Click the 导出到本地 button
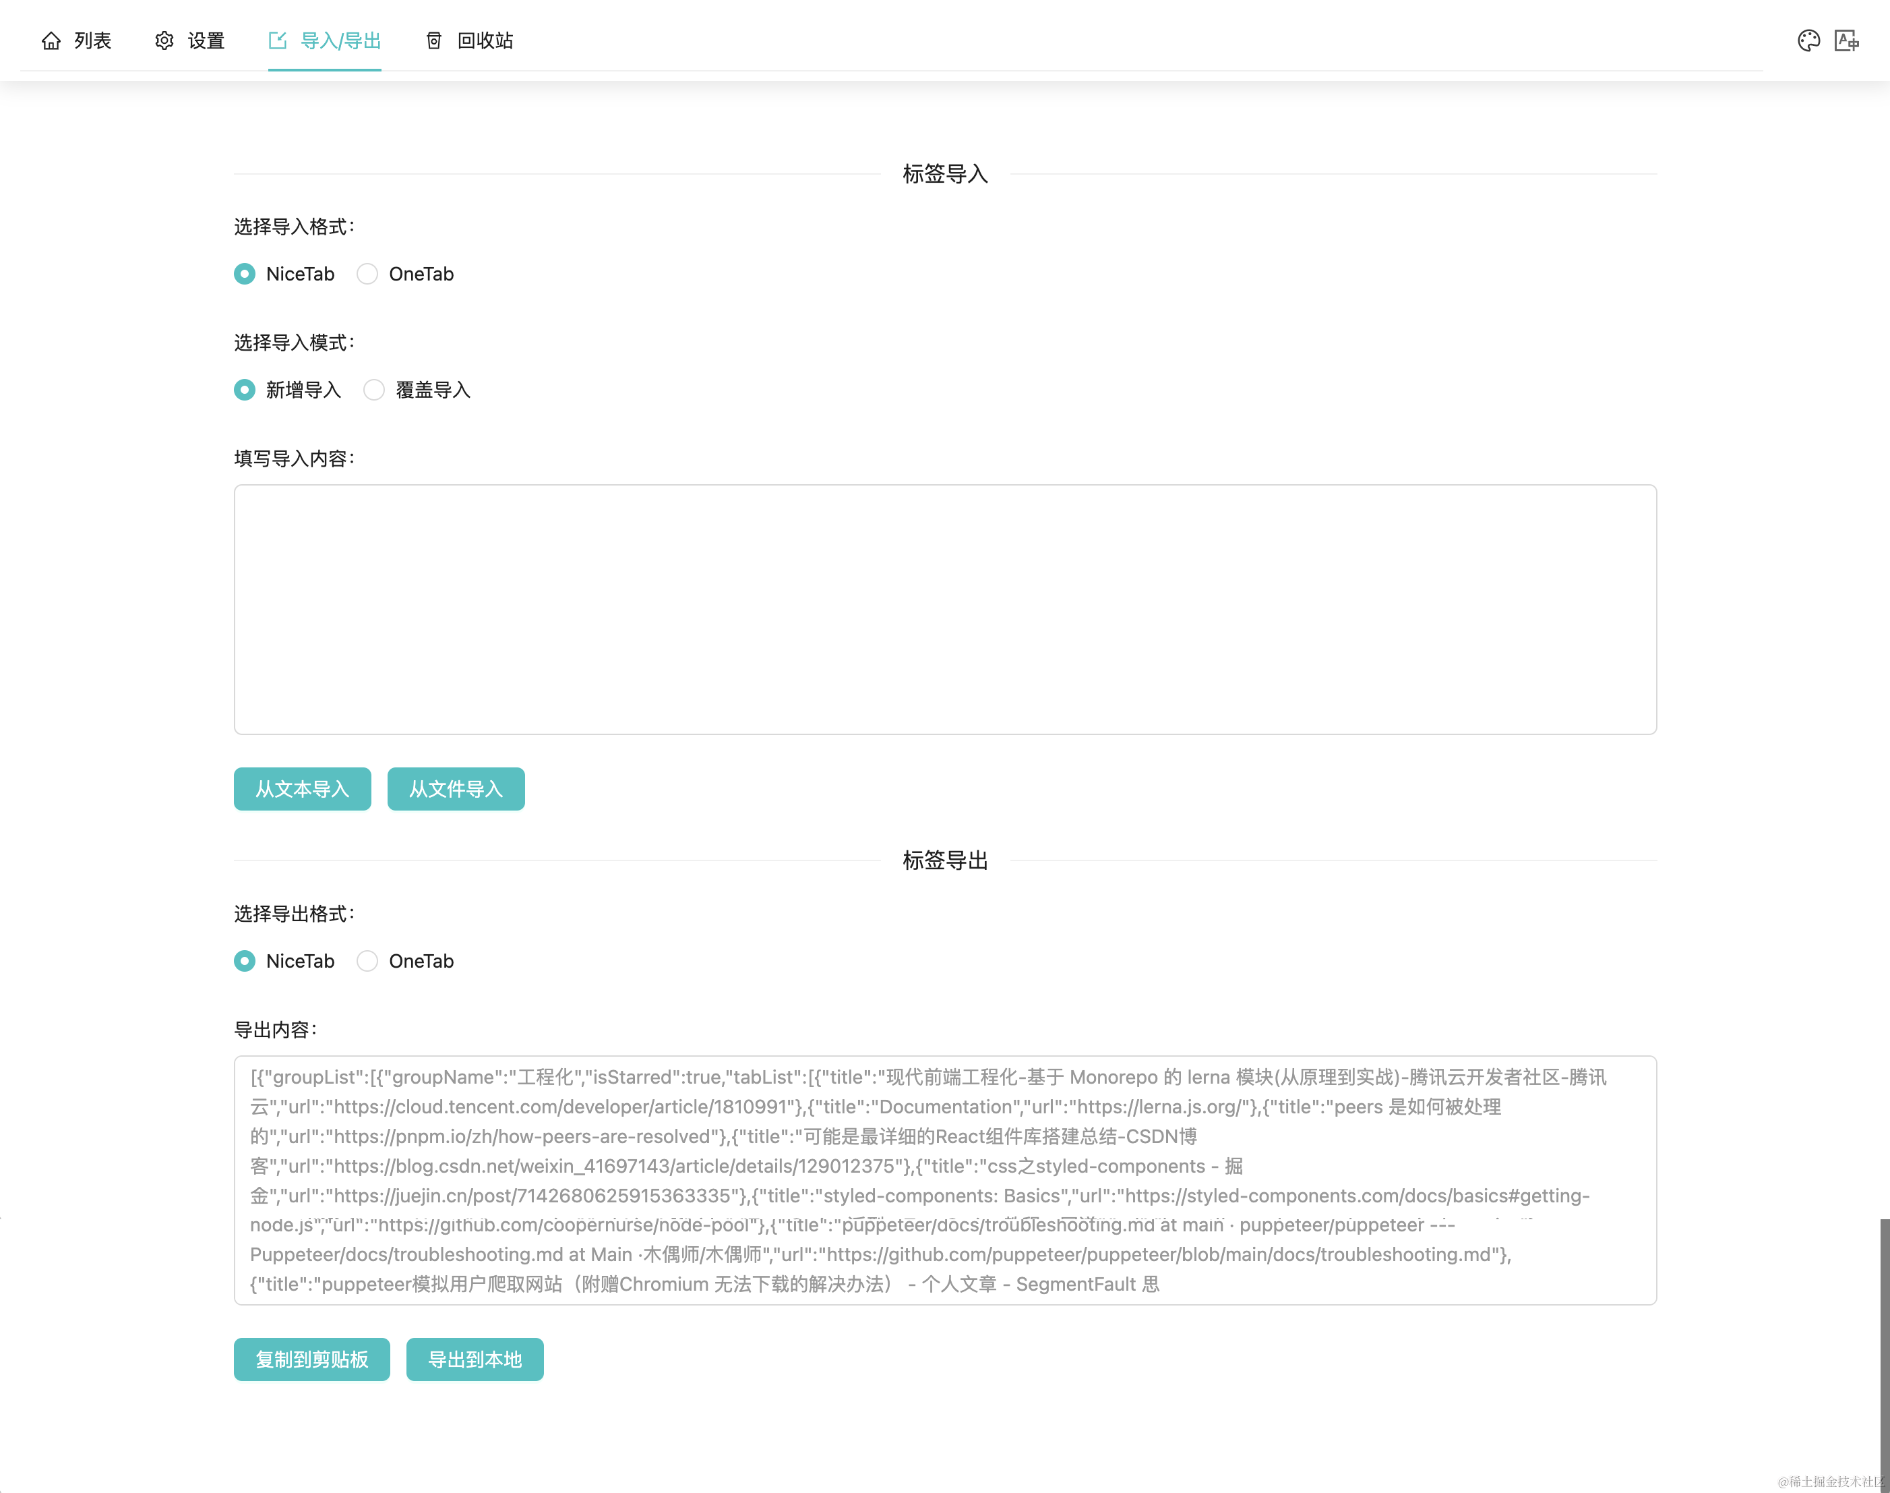 pos(475,1359)
